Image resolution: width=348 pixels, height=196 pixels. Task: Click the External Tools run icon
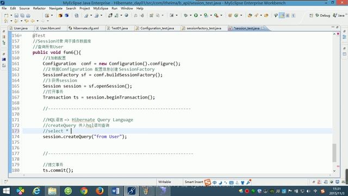click(x=216, y=15)
